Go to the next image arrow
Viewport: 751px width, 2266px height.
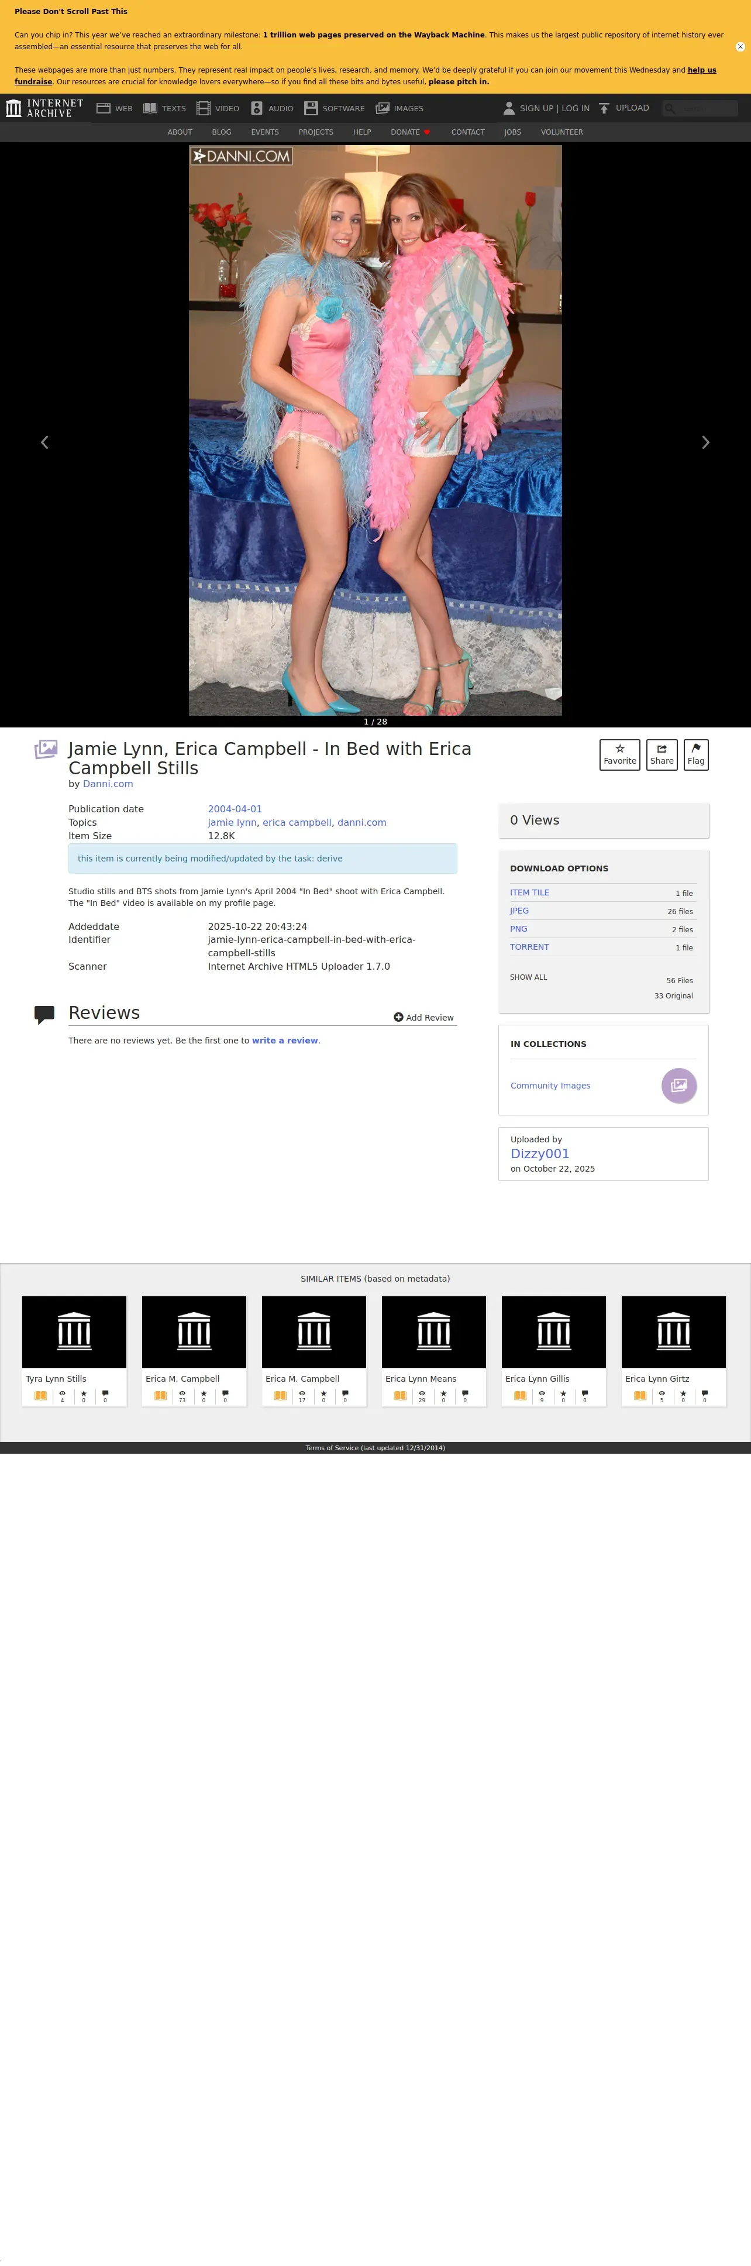click(705, 442)
